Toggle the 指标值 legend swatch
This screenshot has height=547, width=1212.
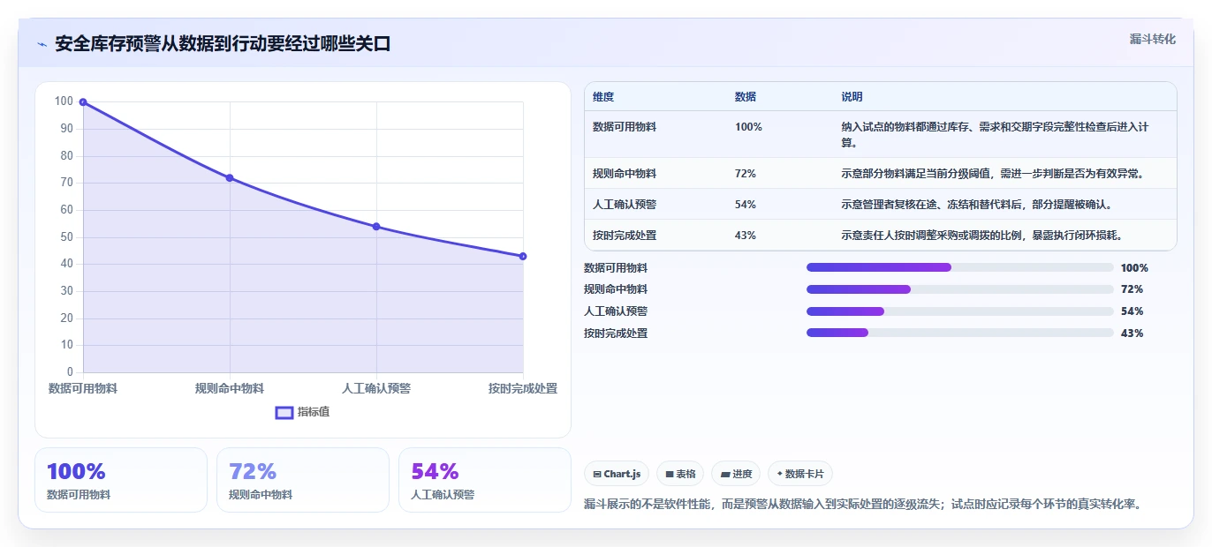click(284, 412)
